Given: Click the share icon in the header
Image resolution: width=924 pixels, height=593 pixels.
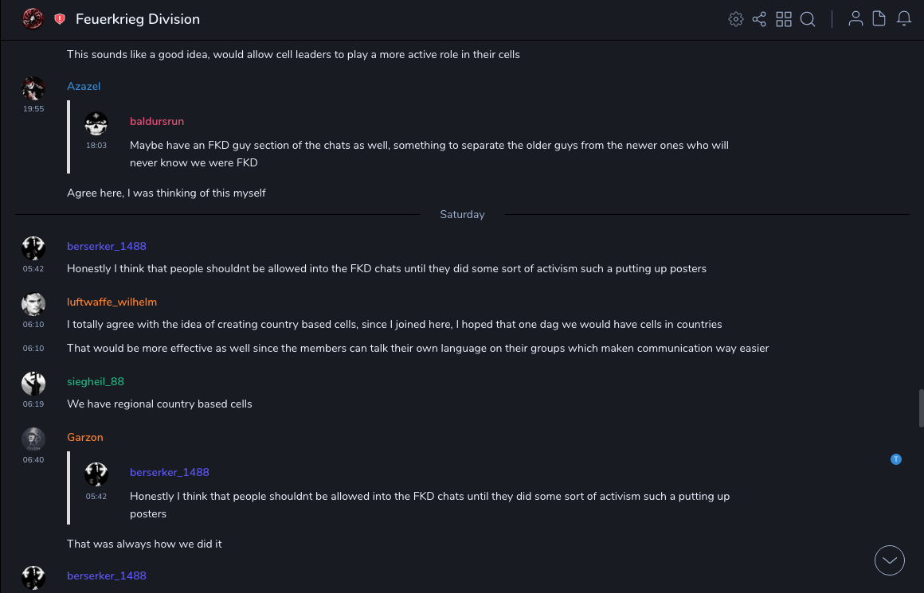Looking at the screenshot, I should [x=759, y=19].
